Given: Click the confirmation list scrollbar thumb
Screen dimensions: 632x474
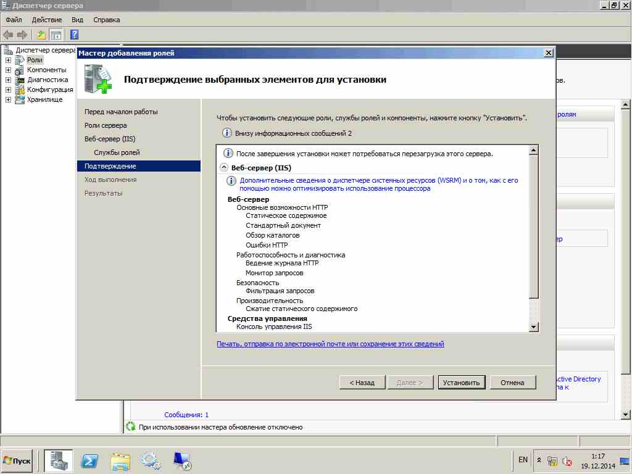Looking at the screenshot, I should click(533, 227).
